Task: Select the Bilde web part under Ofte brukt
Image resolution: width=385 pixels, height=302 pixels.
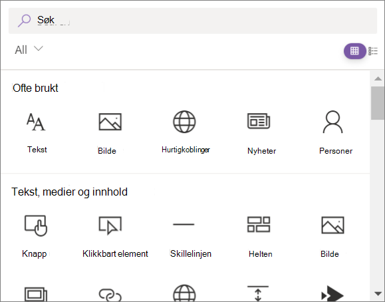Action: pyautogui.click(x=110, y=132)
